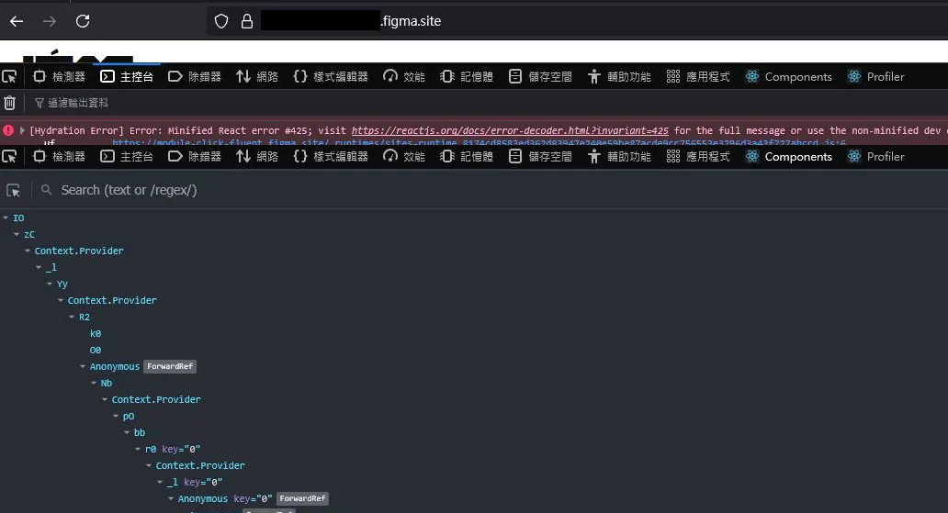Collapse the Nb component node
The height and width of the screenshot is (513, 948).
[95, 383]
